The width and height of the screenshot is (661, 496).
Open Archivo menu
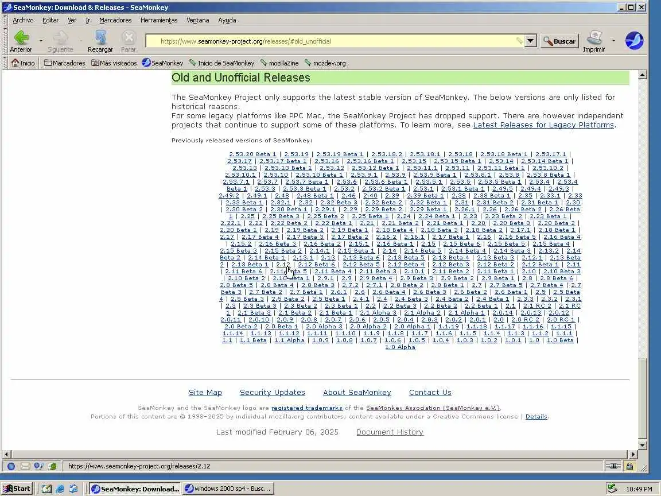tap(23, 20)
